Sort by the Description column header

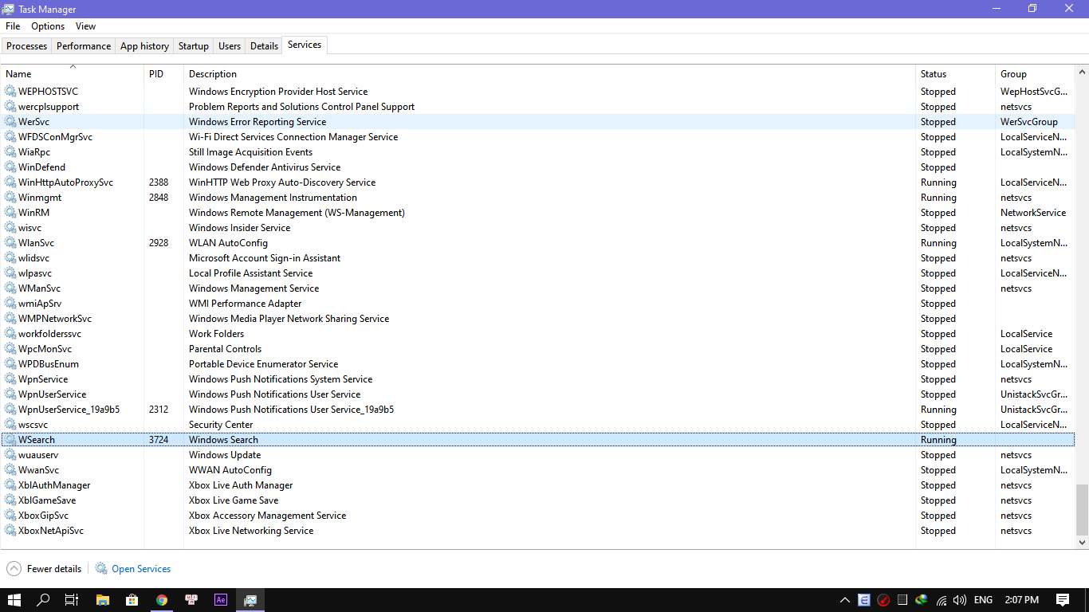[549, 73]
